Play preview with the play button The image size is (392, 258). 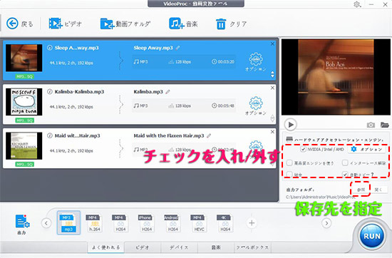click(291, 125)
